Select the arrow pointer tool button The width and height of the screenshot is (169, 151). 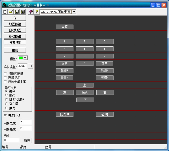(x=15, y=18)
